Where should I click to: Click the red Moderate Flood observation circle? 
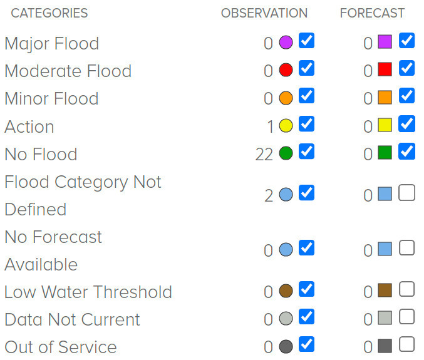pos(286,70)
